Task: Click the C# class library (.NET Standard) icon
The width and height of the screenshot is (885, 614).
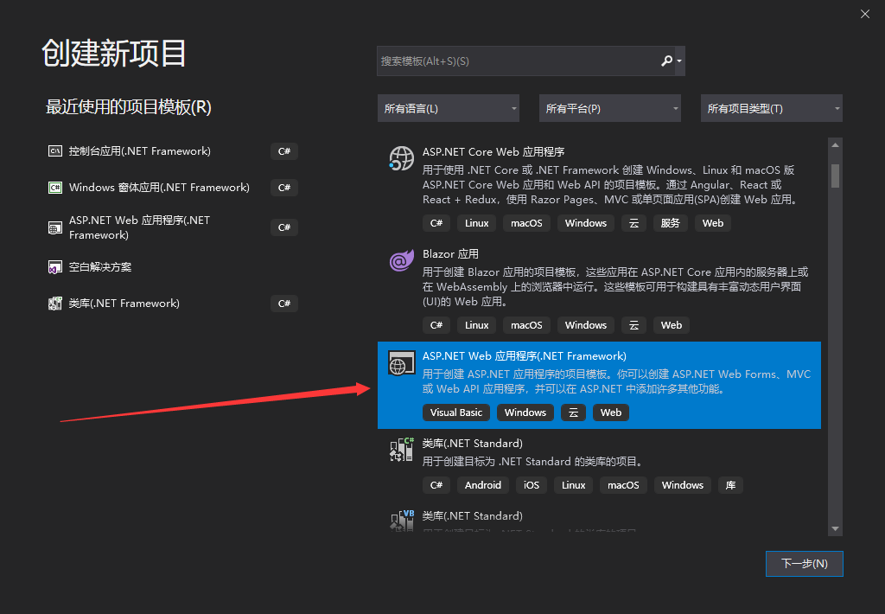Action: pos(401,450)
